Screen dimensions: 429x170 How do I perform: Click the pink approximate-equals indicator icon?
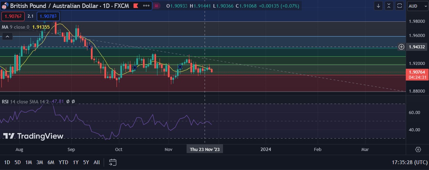157,6
